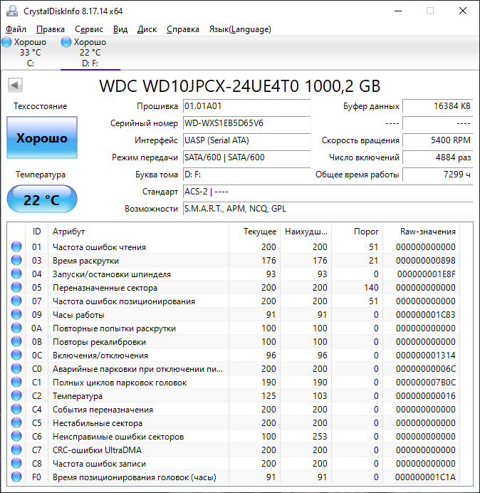The width and height of the screenshot is (480, 493).
Task: Select the D: F: drive status orb
Action: 66,43
